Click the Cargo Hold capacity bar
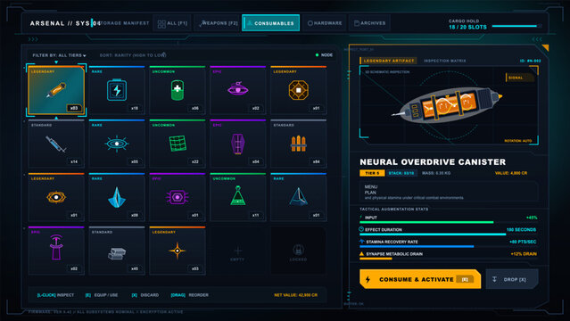This screenshot has height=321, width=570. tap(516, 26)
